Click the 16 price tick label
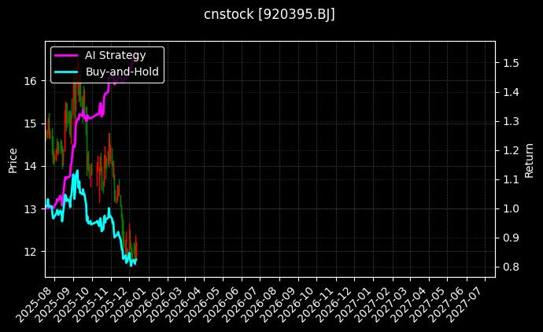The height and width of the screenshot is (332, 543). click(31, 81)
